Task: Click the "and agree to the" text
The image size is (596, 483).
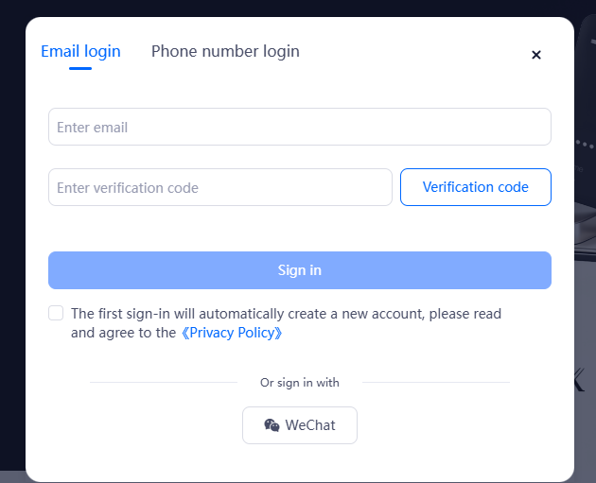Action: click(123, 333)
